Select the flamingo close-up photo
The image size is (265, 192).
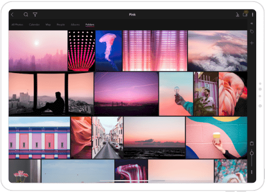coord(233,94)
